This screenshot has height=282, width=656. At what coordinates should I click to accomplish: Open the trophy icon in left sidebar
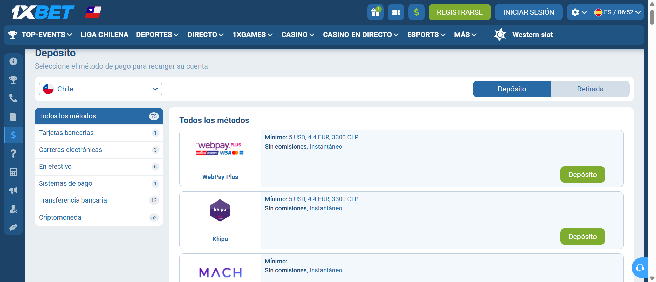[x=13, y=80]
